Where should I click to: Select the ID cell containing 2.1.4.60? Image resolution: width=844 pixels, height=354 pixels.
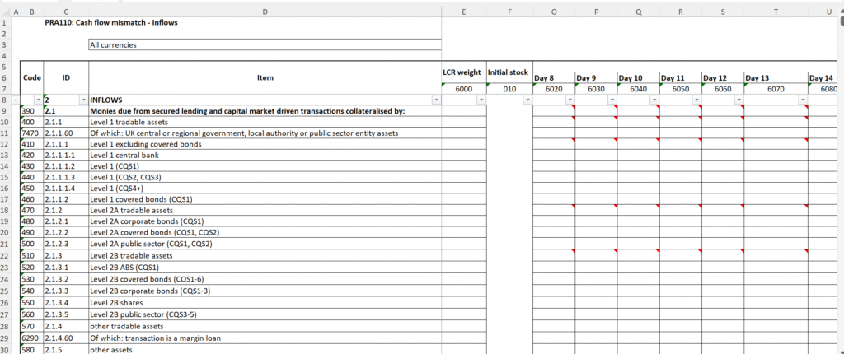[x=66, y=338]
